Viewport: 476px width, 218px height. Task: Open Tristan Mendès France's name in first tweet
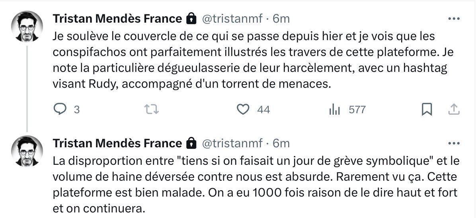117,18
